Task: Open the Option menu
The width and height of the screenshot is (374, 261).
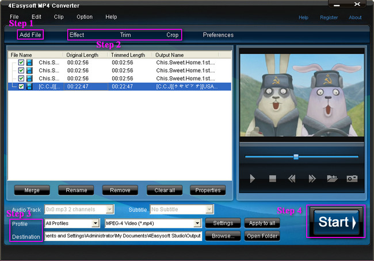Action: click(x=85, y=17)
